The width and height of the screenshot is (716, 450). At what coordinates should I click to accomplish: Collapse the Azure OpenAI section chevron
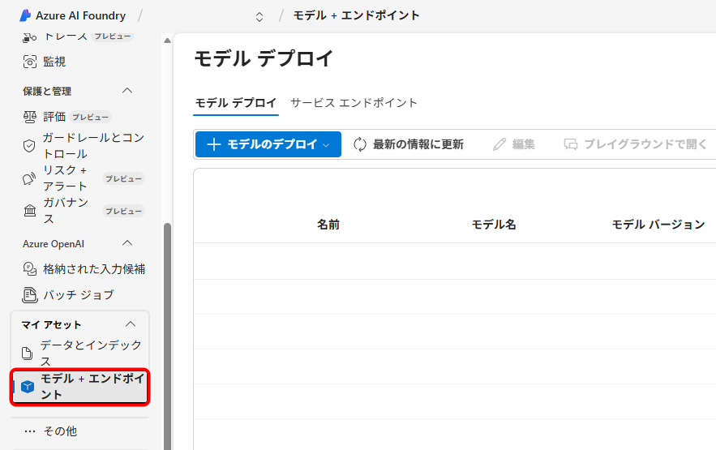pyautogui.click(x=127, y=243)
